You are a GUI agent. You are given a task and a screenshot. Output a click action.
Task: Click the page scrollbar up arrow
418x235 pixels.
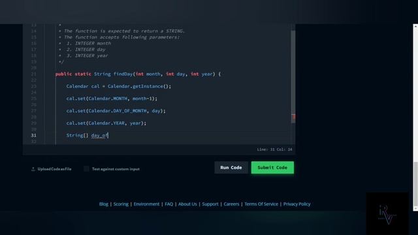[415, 26]
